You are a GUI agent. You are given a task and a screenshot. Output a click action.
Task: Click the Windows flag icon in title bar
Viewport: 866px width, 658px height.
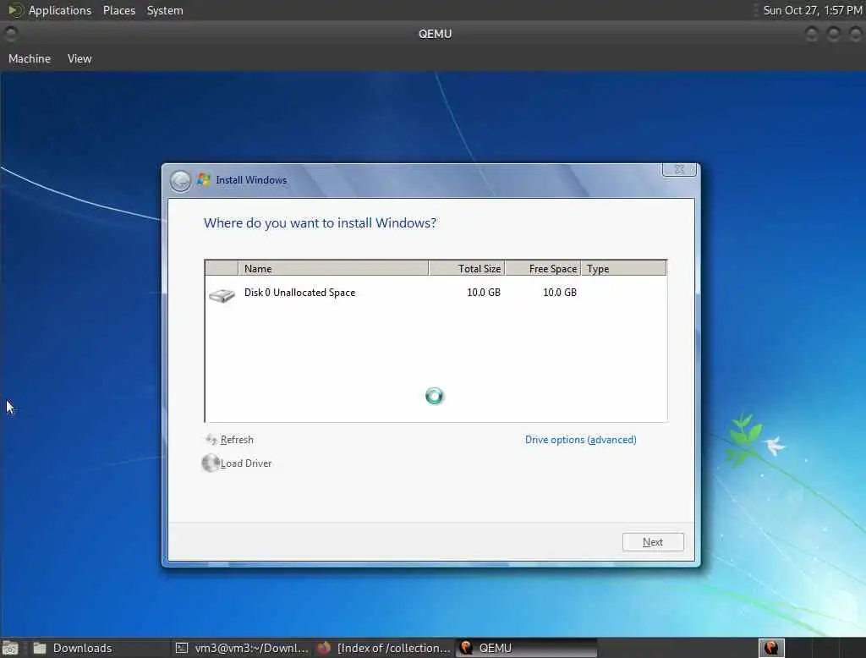click(x=204, y=179)
